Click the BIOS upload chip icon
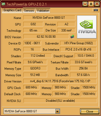 click(x=72, y=37)
